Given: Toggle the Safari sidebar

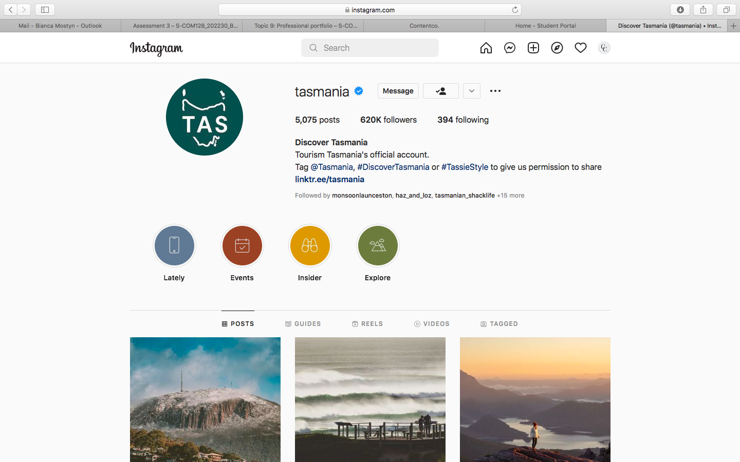Looking at the screenshot, I should 45,10.
